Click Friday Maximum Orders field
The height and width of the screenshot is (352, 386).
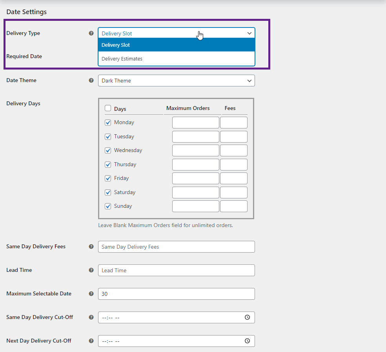point(196,178)
